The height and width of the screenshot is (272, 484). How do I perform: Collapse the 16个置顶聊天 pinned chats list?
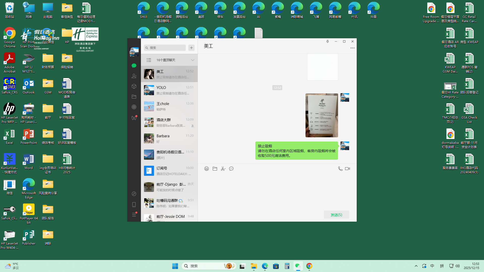[193, 60]
